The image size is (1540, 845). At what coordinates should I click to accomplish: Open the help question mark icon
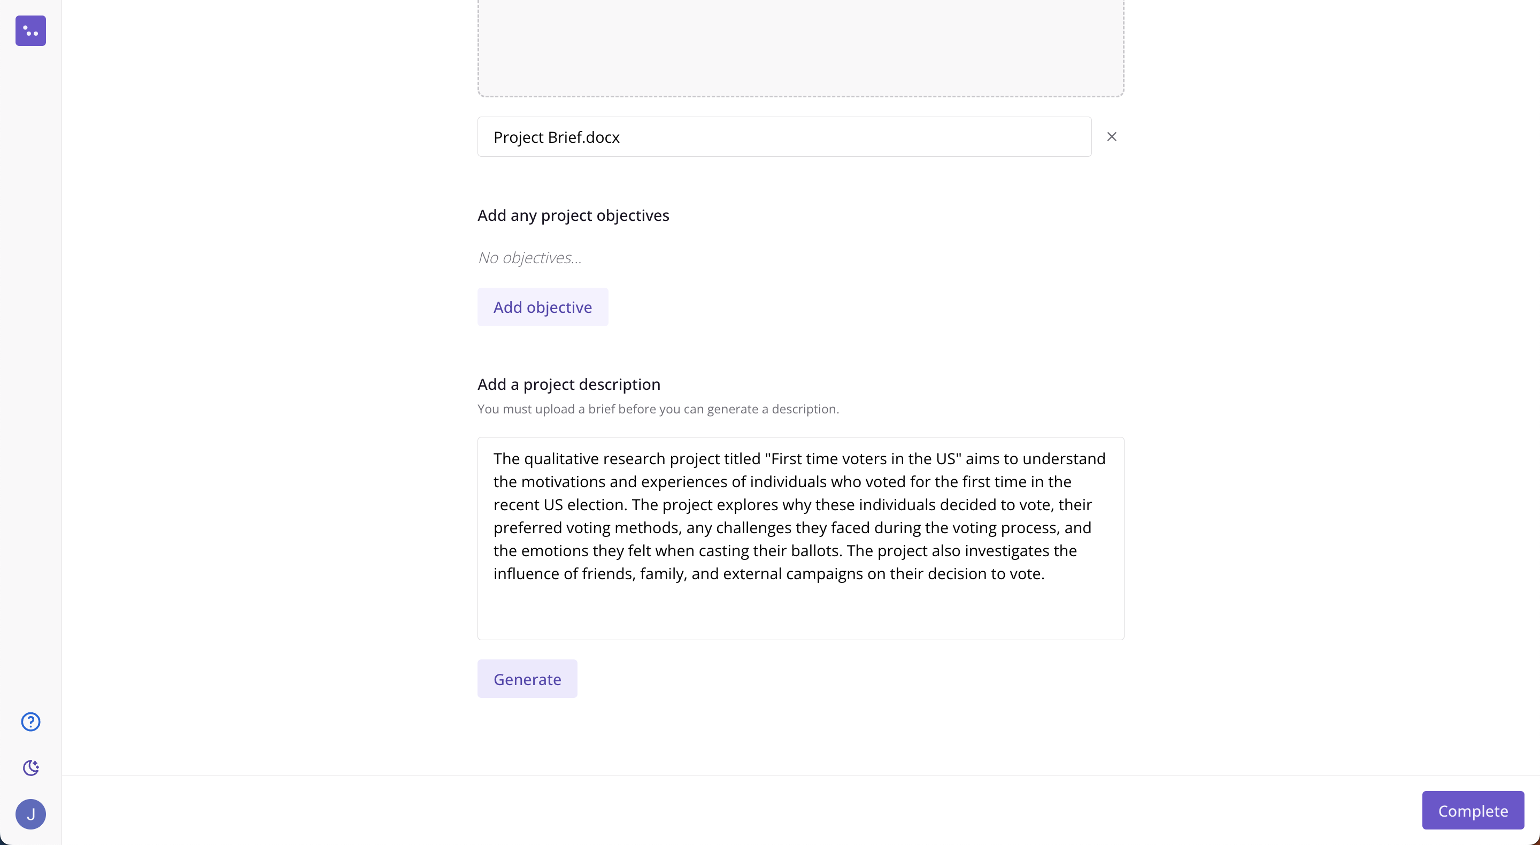30,722
